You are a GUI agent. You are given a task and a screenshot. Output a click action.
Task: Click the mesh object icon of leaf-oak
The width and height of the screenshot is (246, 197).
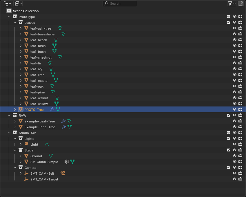point(26,86)
